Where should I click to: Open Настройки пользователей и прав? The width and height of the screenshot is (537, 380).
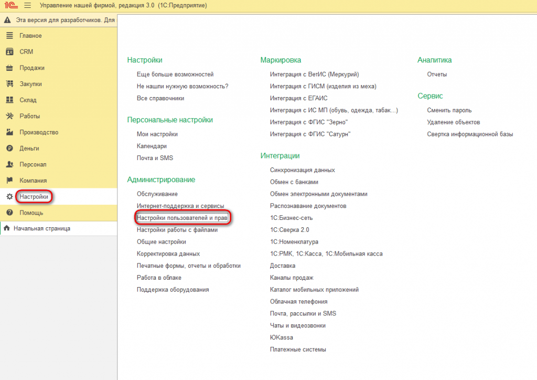182,218
